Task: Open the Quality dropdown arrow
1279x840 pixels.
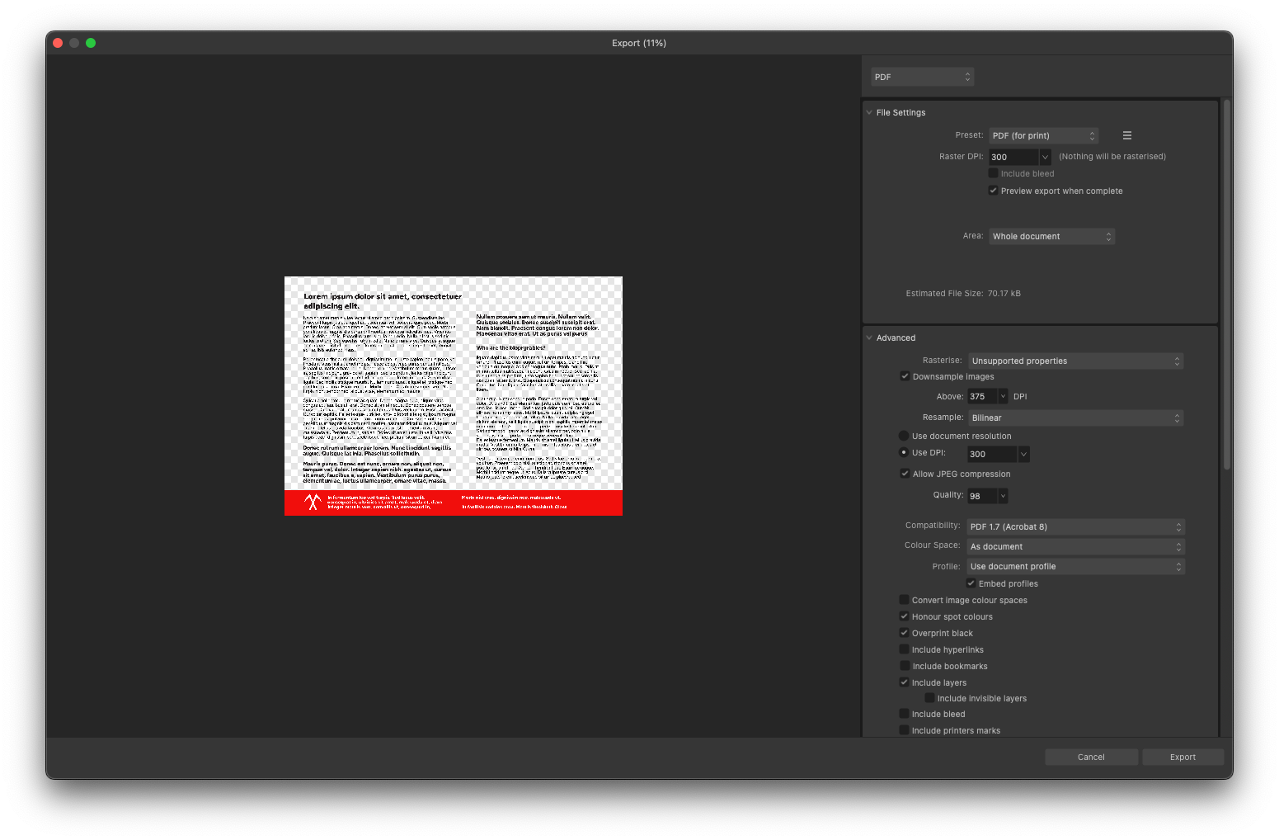Action: coord(1003,496)
